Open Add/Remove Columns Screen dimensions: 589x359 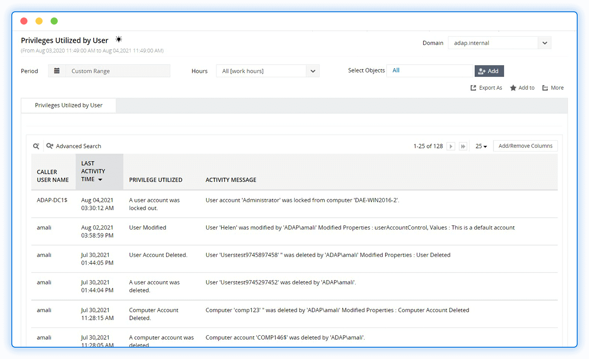pyautogui.click(x=525, y=145)
